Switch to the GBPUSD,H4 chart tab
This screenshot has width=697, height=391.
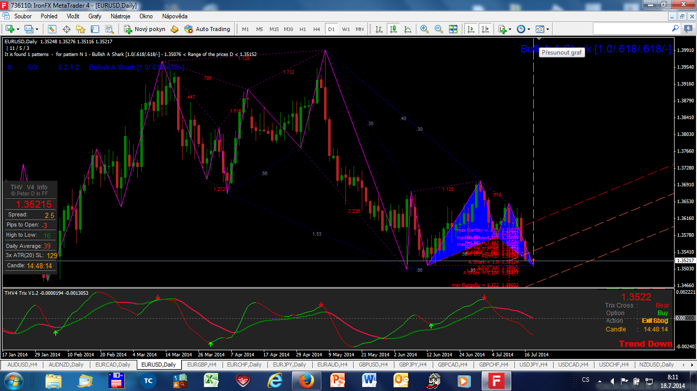coord(374,365)
